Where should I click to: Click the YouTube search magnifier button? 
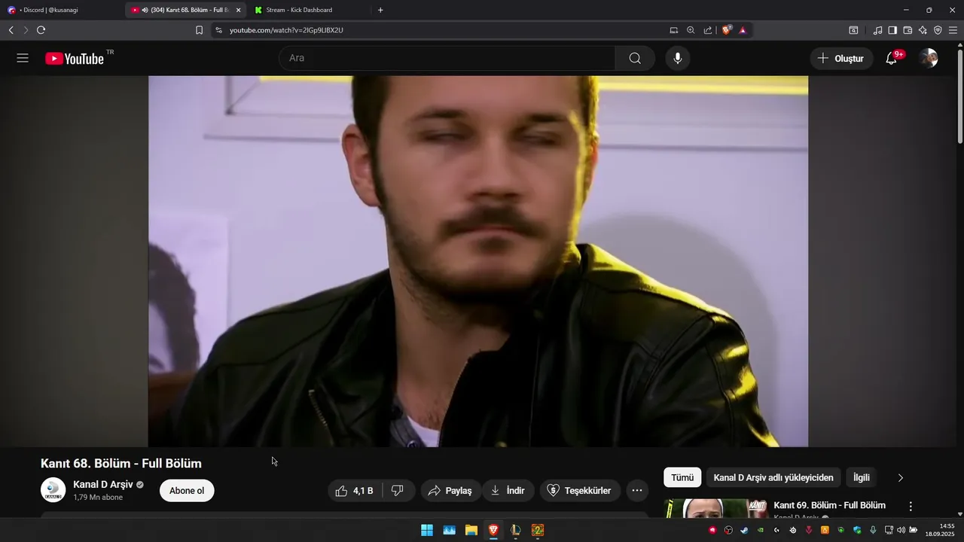[x=635, y=58]
